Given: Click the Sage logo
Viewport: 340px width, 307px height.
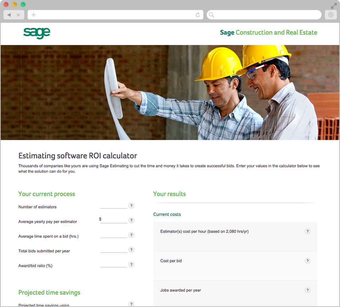Looking at the screenshot, I should coord(36,33).
